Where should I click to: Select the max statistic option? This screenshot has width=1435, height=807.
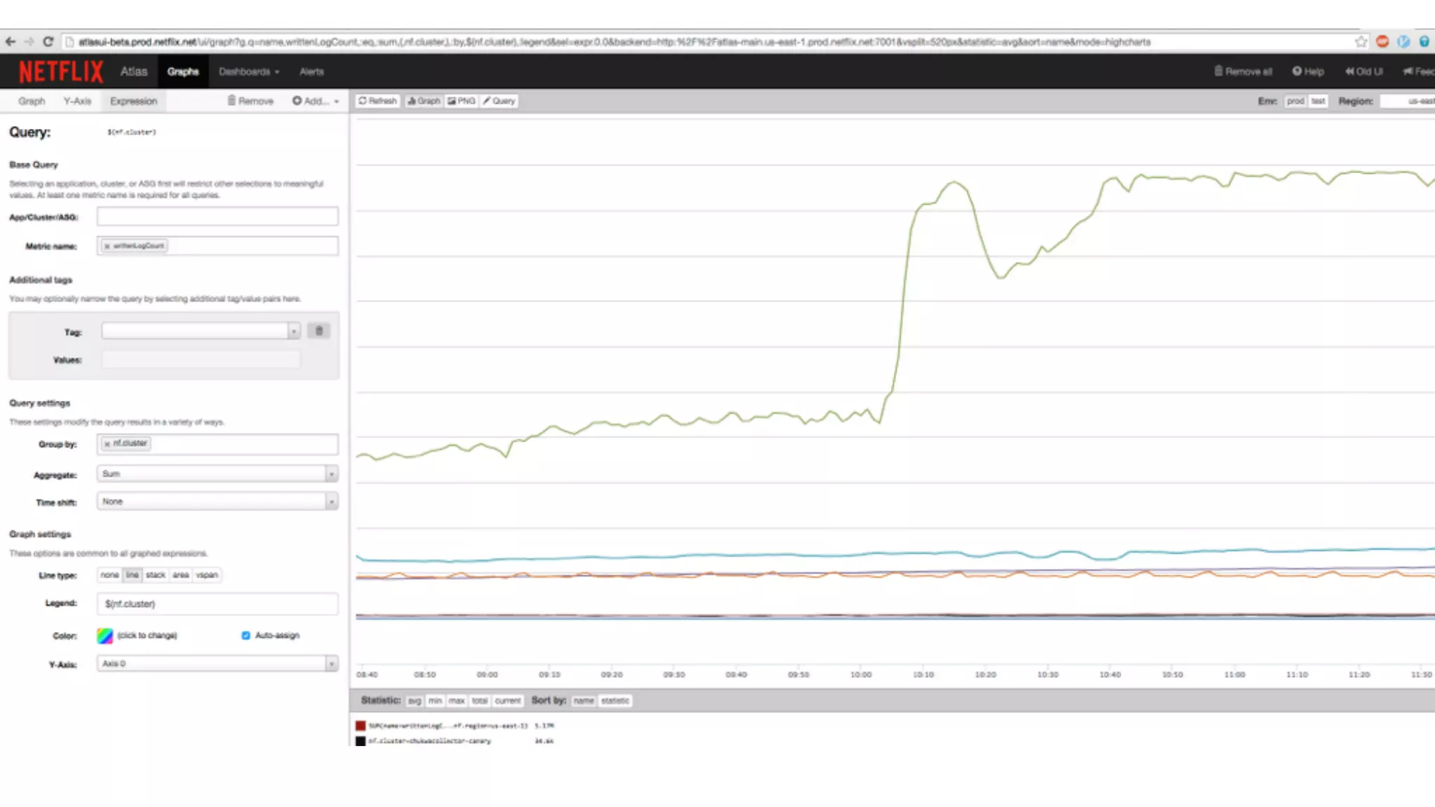[x=457, y=701]
